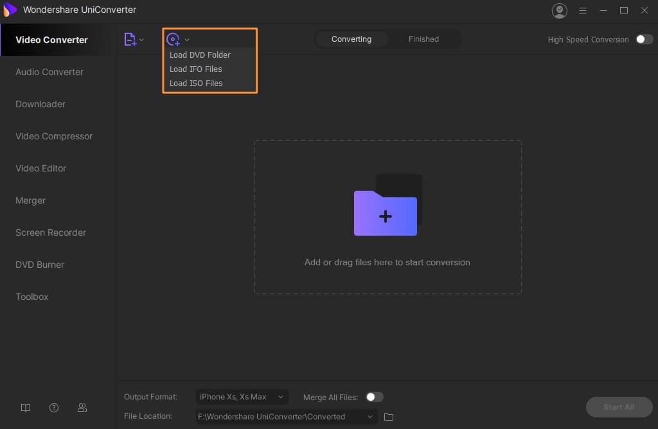This screenshot has width=658, height=429.
Task: Close the UniConverter window
Action: point(644,10)
